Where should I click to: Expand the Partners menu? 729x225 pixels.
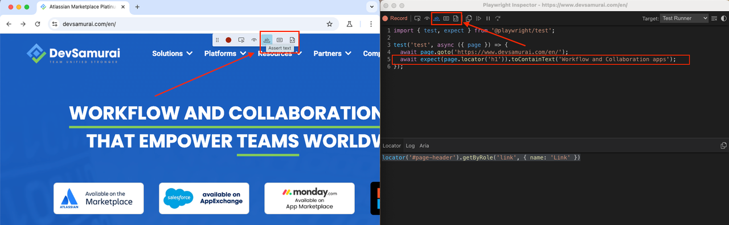[x=333, y=54]
